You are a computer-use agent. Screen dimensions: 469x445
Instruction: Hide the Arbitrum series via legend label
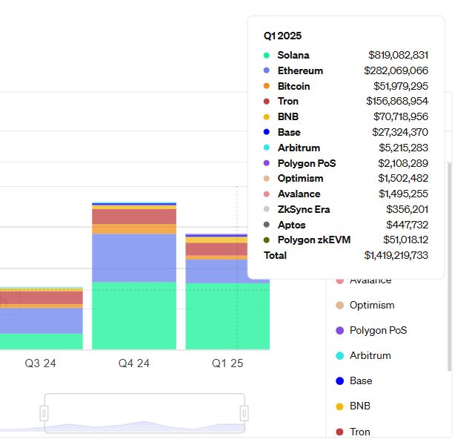(370, 356)
